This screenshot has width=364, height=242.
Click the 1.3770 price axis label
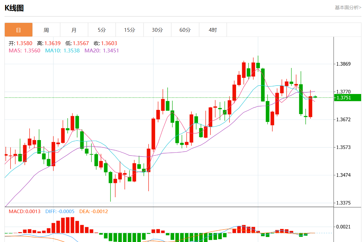(343, 92)
